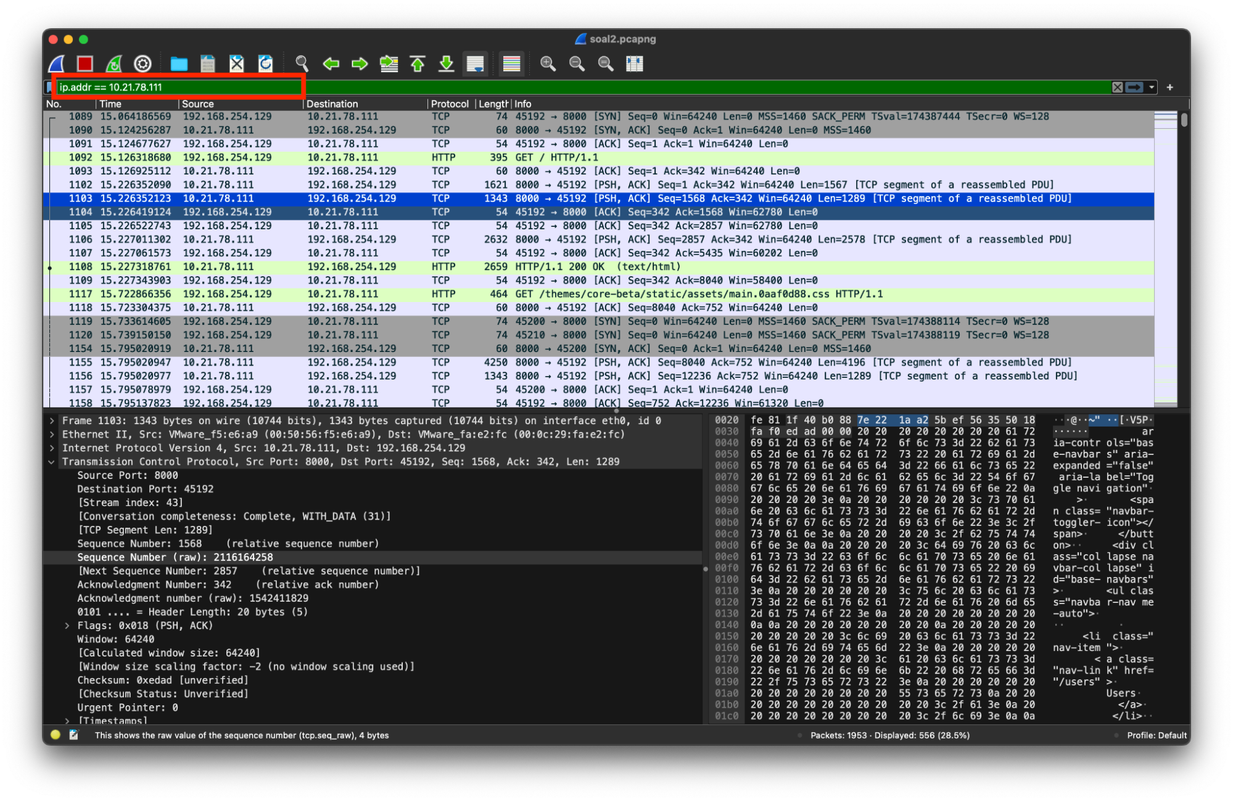Jump to first packet using the up arrow icon

tap(418, 63)
